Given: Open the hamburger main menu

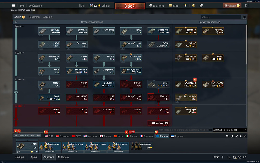Looking at the screenshot, I should 14,6.
